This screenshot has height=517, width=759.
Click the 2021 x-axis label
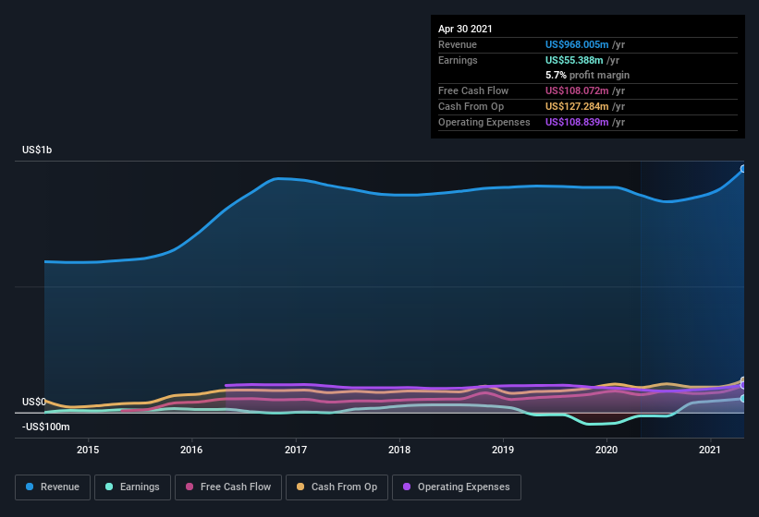(x=710, y=450)
